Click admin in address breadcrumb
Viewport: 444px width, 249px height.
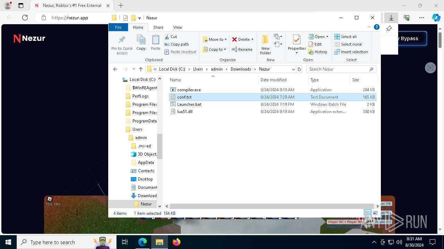[217, 69]
